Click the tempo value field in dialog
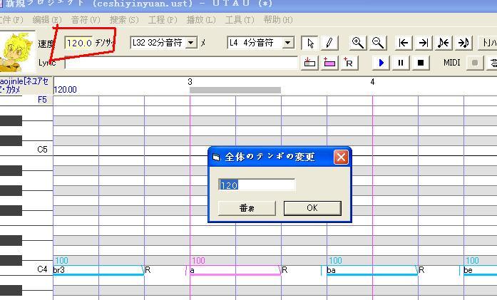The width and height of the screenshot is (497, 300). 257,185
